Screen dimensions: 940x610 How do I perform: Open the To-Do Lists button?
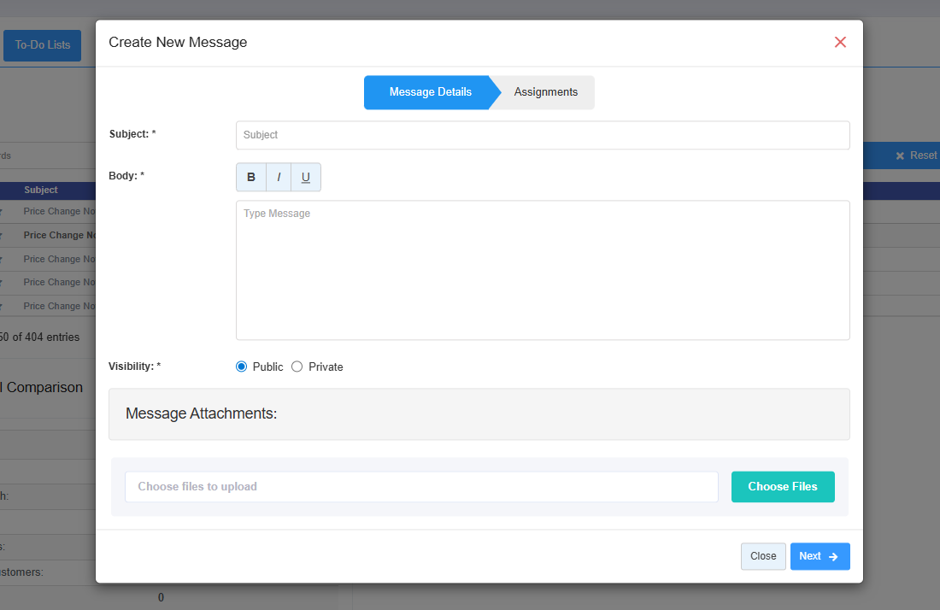pyautogui.click(x=43, y=45)
